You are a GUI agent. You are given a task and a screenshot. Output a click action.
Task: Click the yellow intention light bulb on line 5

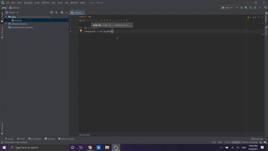[x=81, y=31]
